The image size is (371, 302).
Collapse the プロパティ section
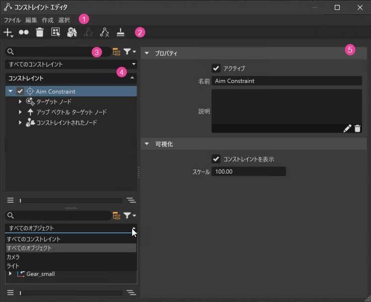pos(147,53)
